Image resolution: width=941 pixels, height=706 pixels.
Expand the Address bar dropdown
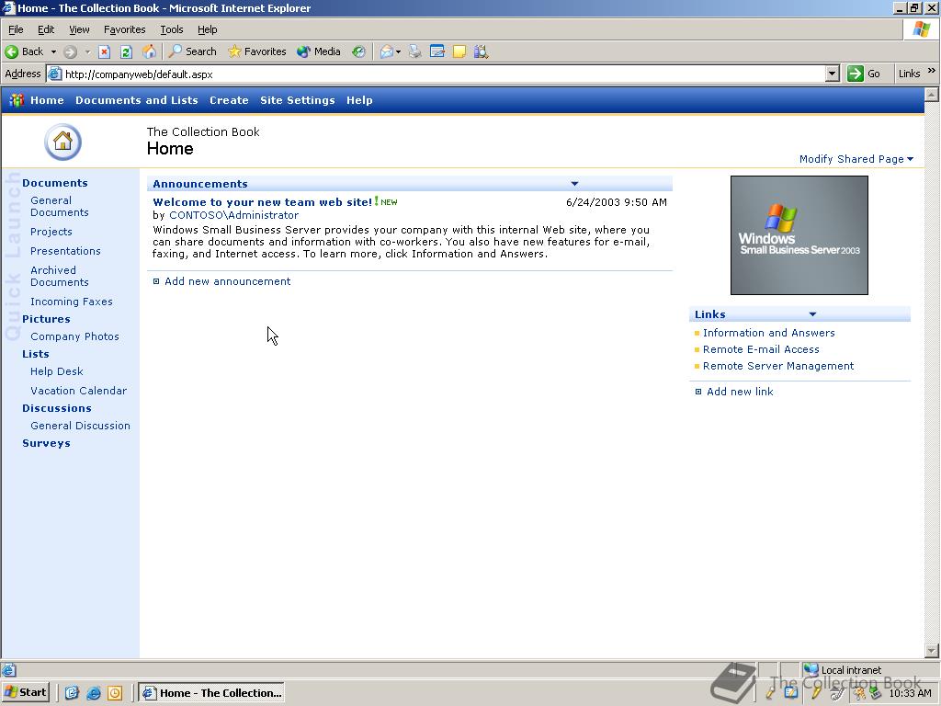[832, 74]
